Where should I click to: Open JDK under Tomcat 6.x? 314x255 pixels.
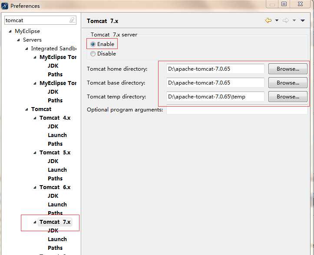pos(53,196)
